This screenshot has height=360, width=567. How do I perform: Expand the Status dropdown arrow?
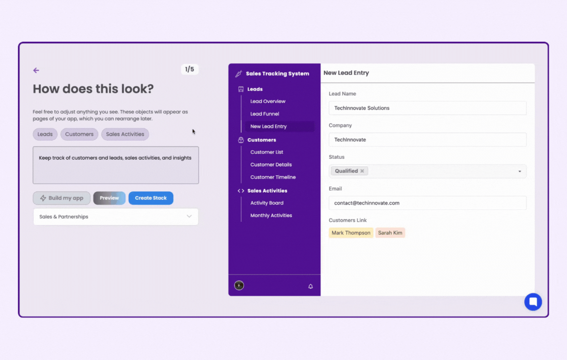(519, 171)
